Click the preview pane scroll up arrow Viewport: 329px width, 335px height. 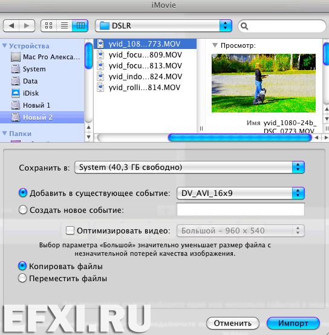[x=327, y=109]
